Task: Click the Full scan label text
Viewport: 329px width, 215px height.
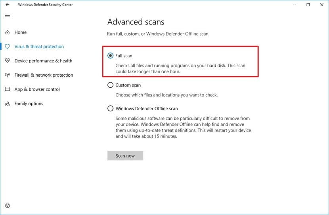Action: click(124, 56)
